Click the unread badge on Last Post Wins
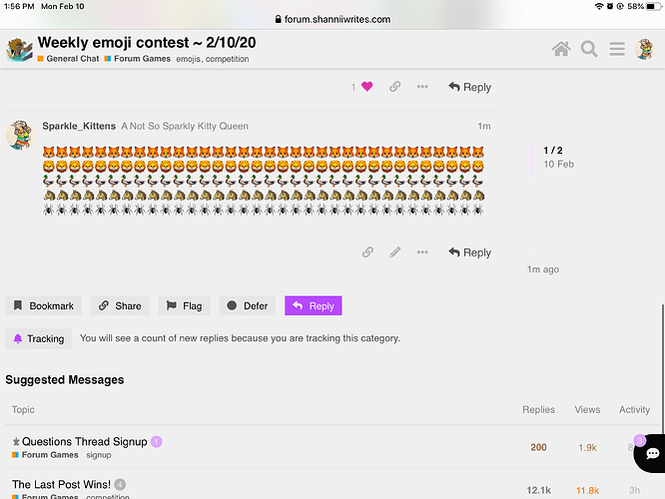 tap(120, 484)
